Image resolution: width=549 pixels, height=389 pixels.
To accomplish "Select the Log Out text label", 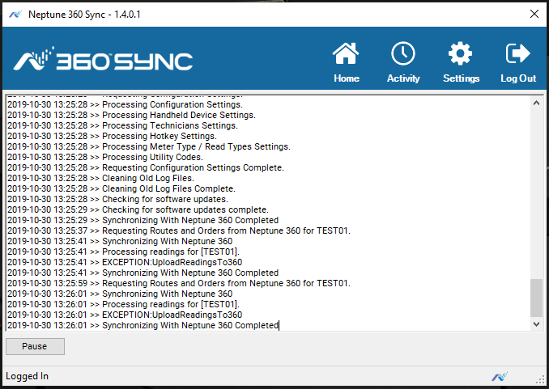I will coord(518,78).
